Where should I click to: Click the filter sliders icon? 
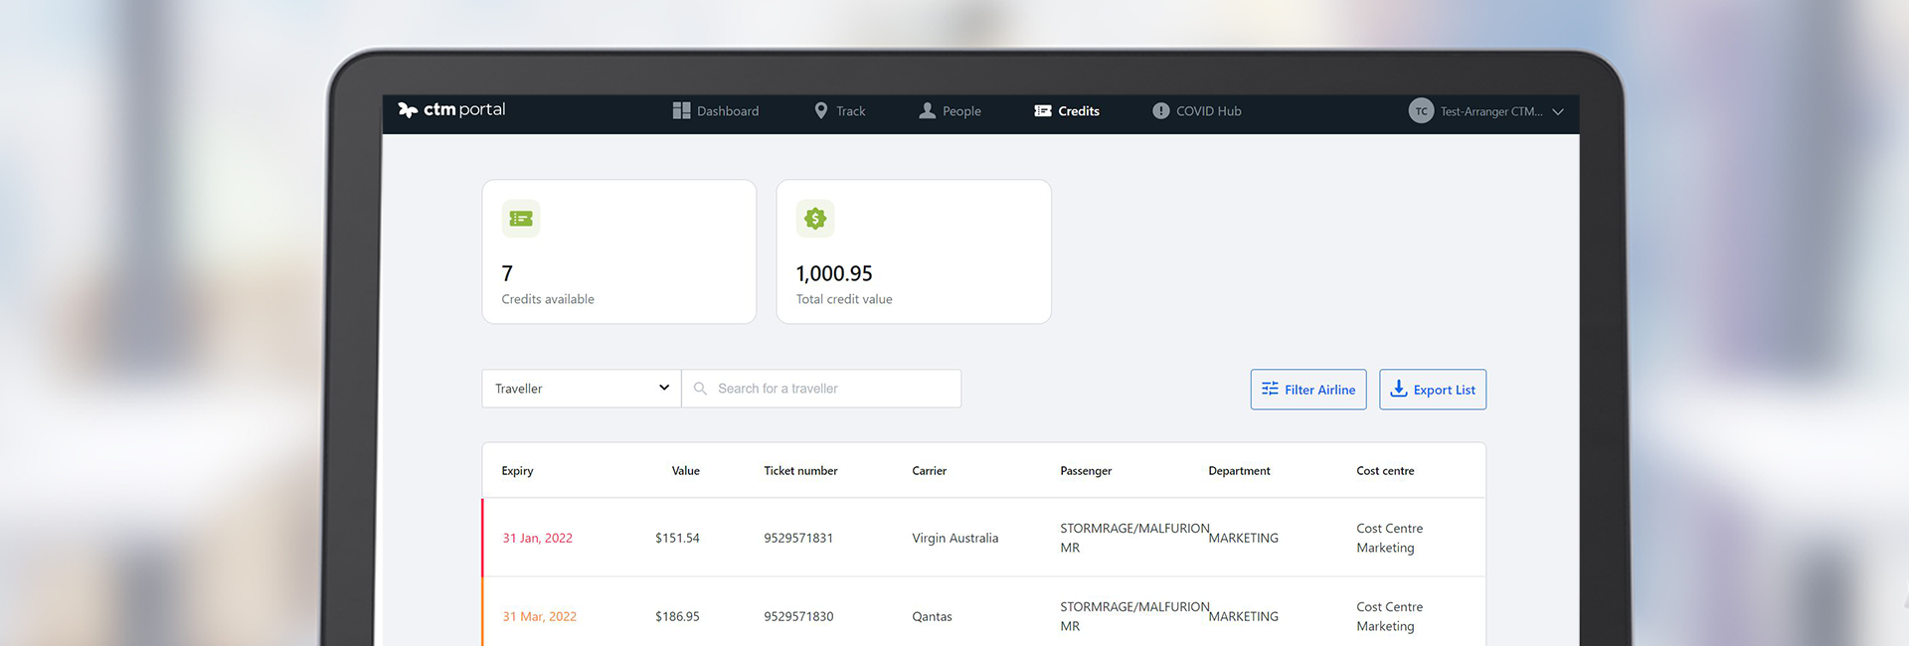pyautogui.click(x=1270, y=389)
